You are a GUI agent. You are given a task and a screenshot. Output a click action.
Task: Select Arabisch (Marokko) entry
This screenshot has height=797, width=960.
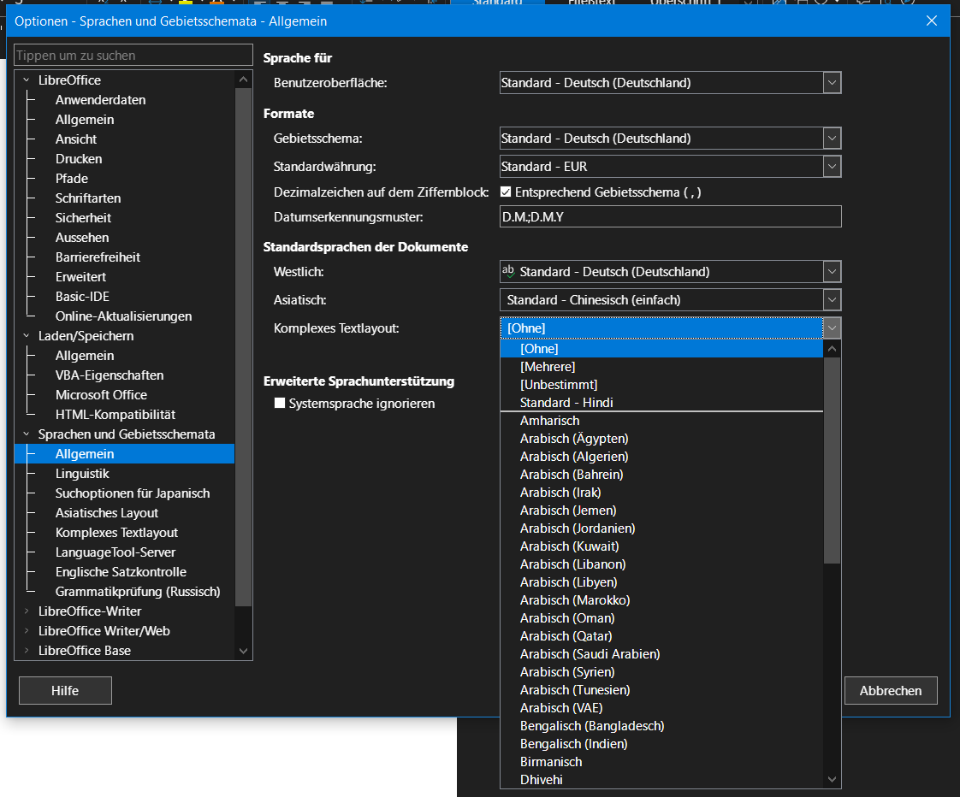point(662,600)
